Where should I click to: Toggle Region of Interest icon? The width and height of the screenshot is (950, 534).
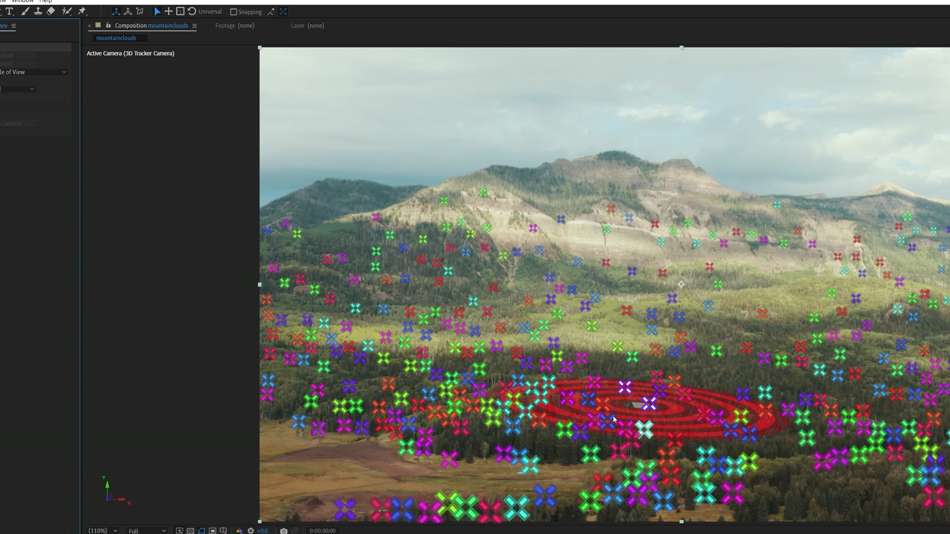coord(212,530)
